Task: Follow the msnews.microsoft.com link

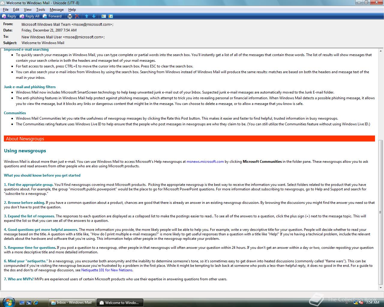Action: (205, 162)
